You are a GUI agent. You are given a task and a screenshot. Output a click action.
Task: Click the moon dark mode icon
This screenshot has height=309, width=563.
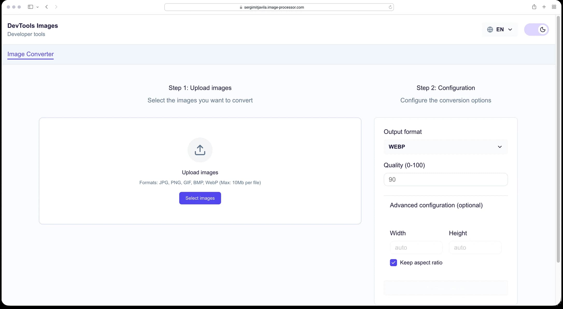[543, 30]
